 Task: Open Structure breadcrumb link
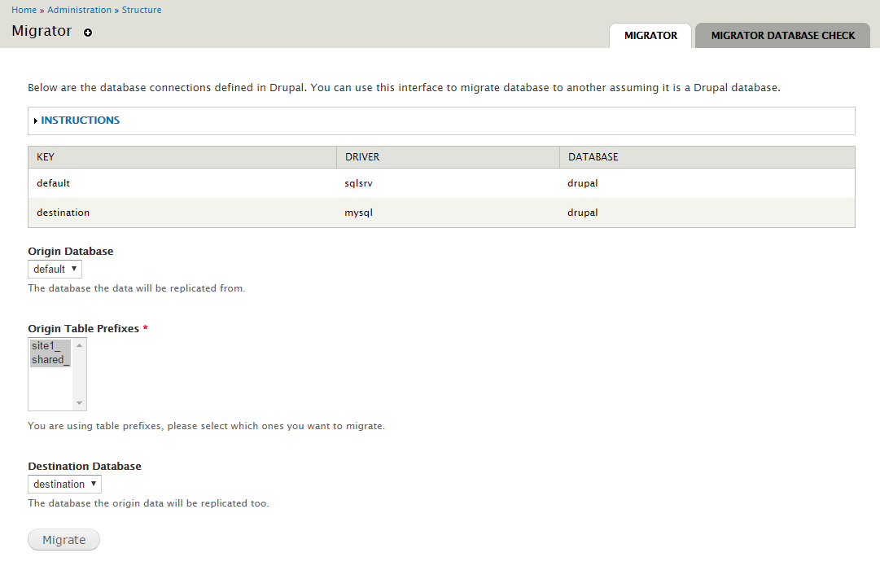(x=142, y=10)
